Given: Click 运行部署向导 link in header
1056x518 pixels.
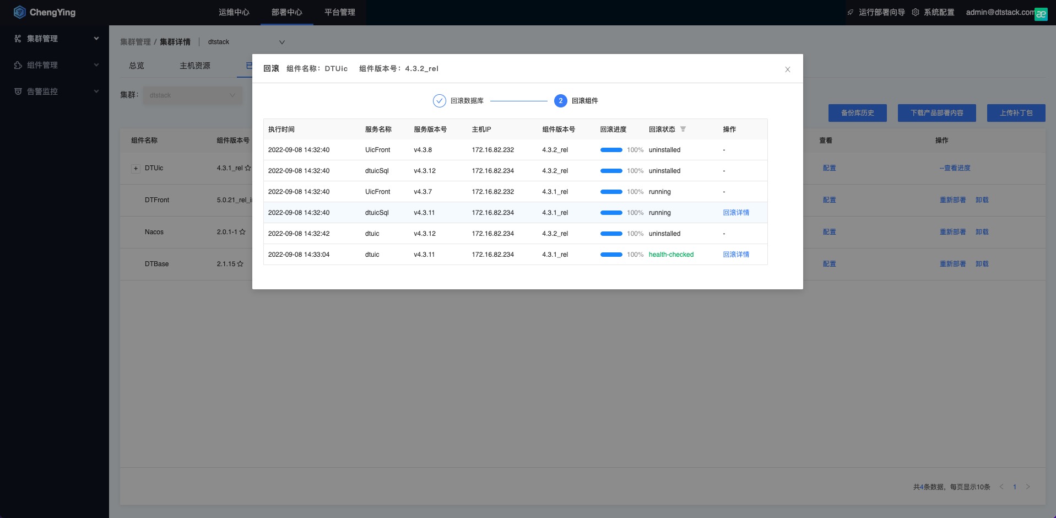Looking at the screenshot, I should [x=882, y=12].
